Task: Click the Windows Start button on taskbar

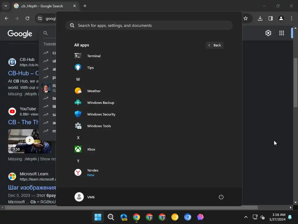Action: click(98, 217)
